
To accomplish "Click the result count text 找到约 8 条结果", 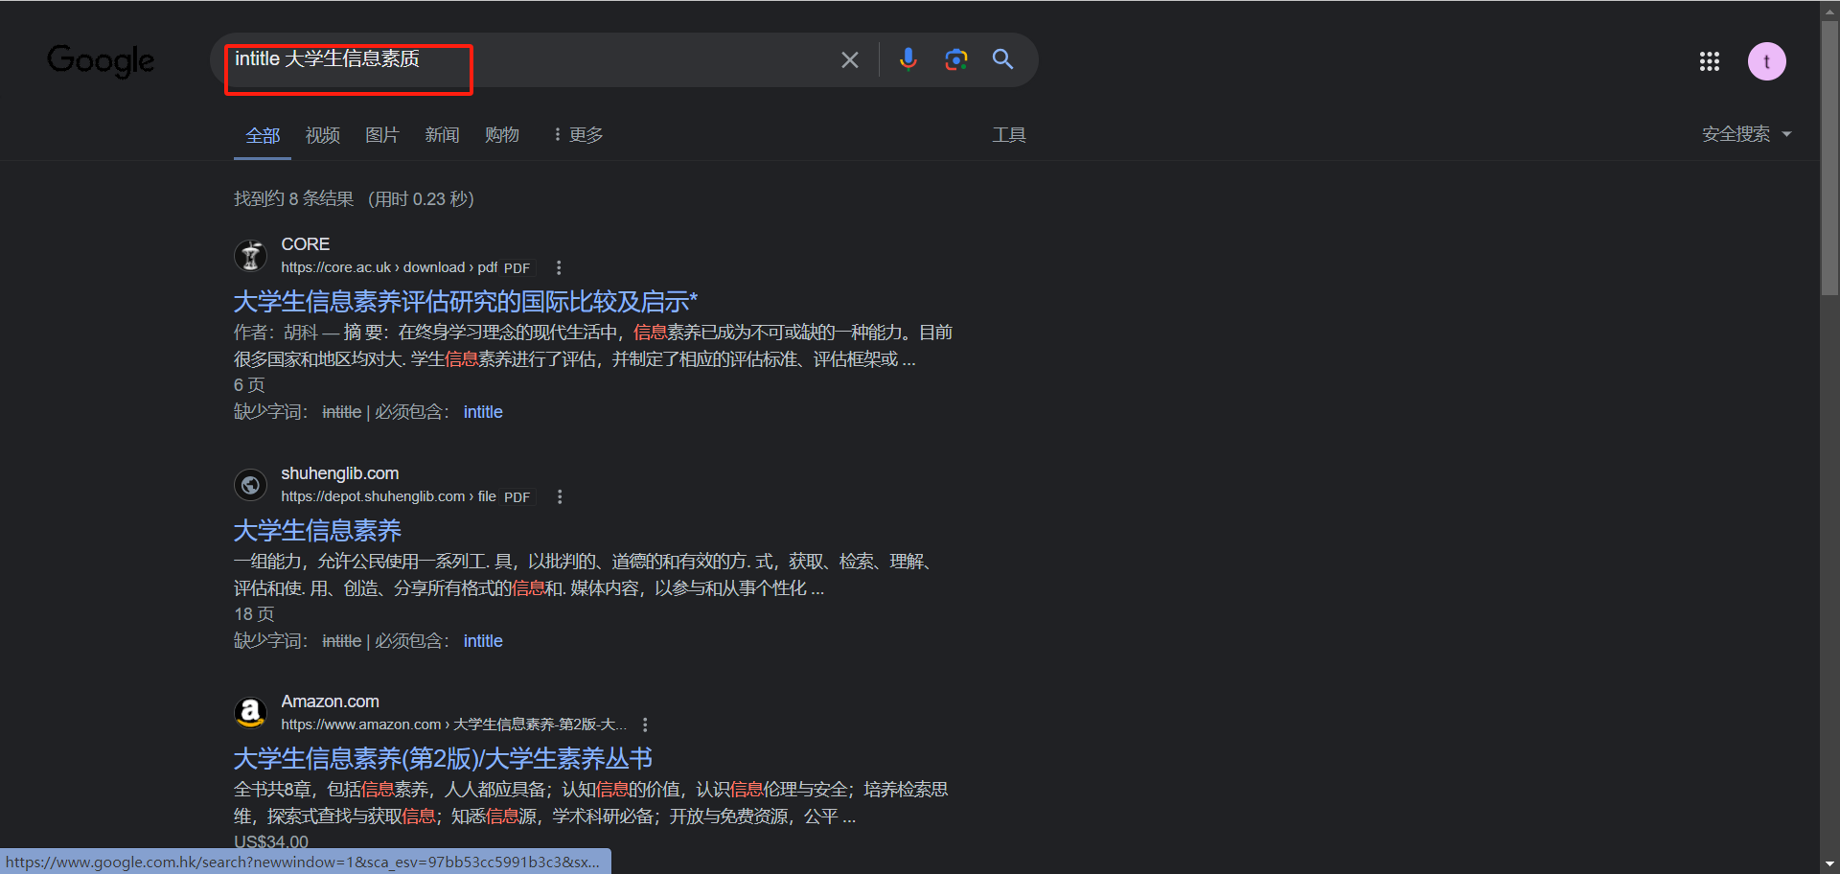I will click(x=294, y=199).
